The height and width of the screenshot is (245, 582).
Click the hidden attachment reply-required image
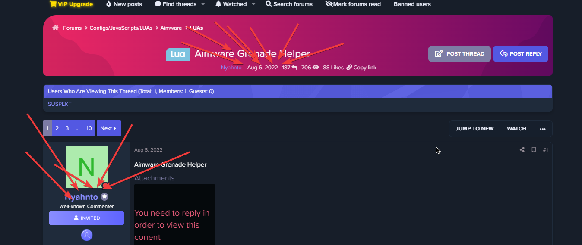(174, 214)
